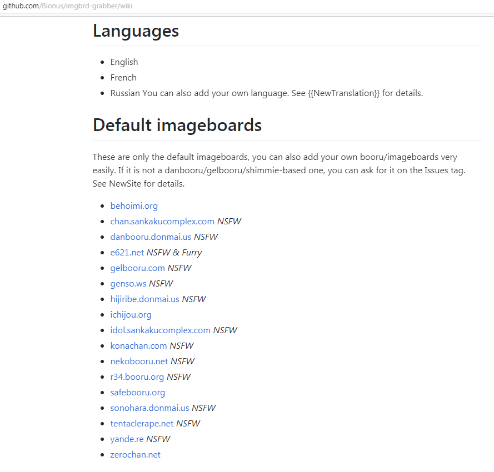This screenshot has width=494, height=472.
Task: Open the ichijou.org link
Action: (x=131, y=314)
